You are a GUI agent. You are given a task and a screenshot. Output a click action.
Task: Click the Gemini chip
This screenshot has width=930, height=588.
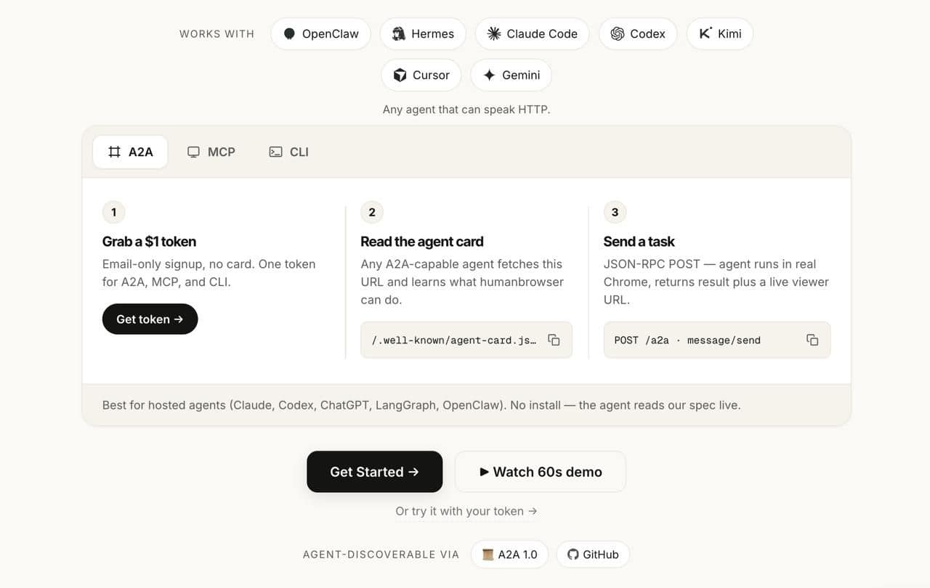coord(511,75)
